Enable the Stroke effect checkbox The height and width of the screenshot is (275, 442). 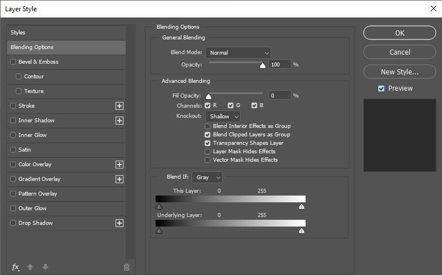[x=13, y=106]
